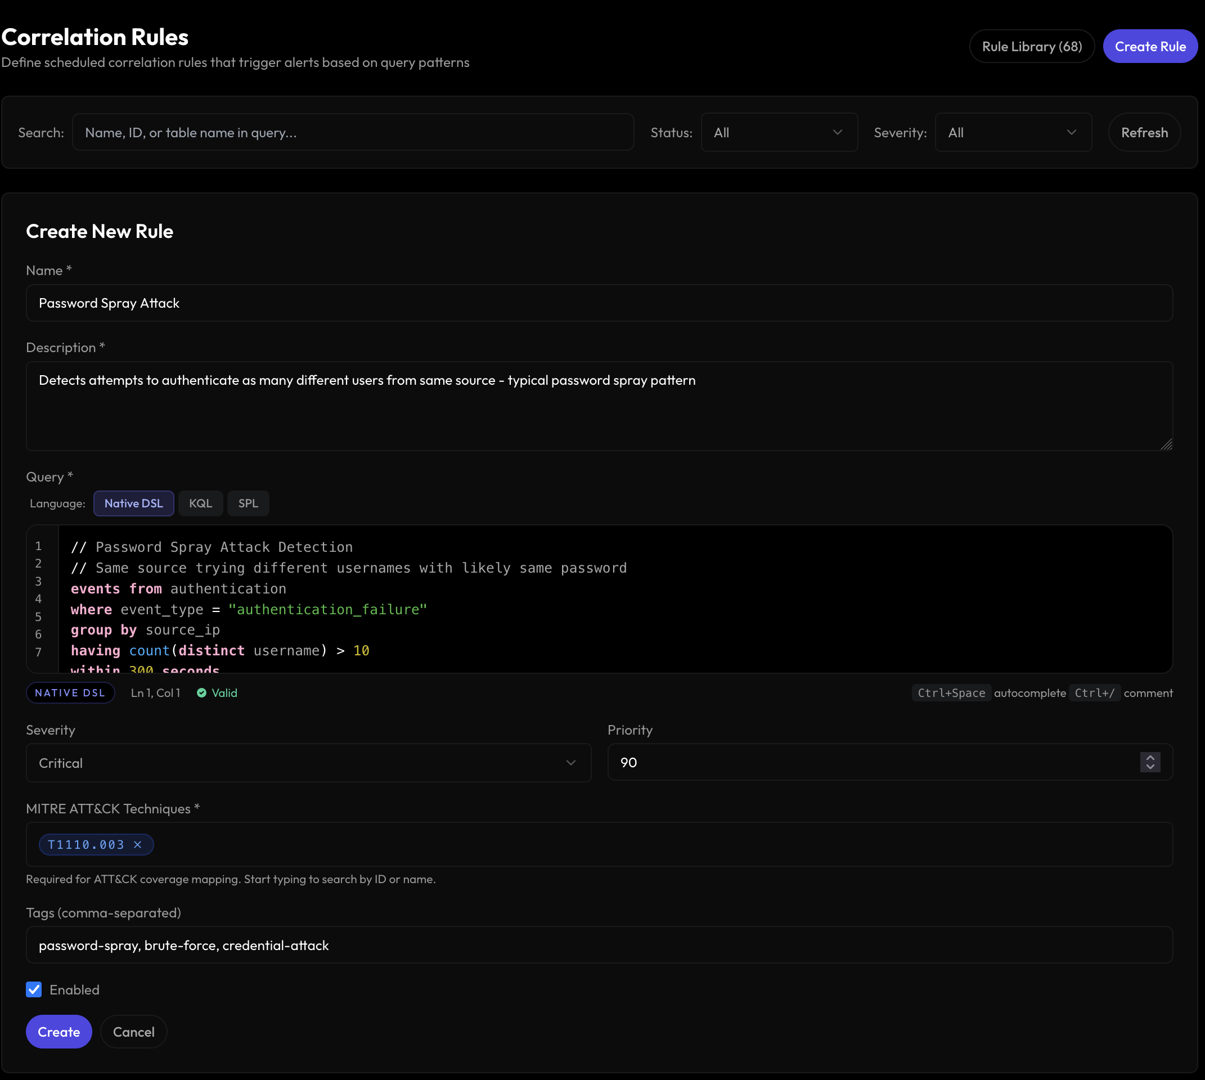The height and width of the screenshot is (1080, 1205).
Task: Click the NATIVE DSL badge below the editor
Action: [70, 692]
